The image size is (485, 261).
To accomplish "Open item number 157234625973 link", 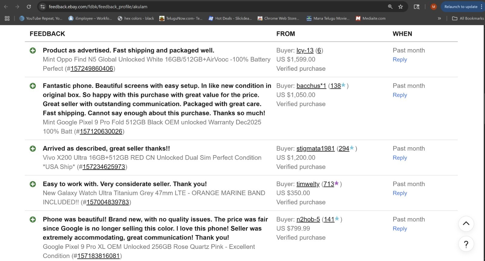I will click(104, 167).
